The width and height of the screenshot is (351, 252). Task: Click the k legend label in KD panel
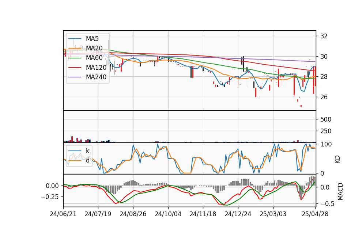(87, 151)
